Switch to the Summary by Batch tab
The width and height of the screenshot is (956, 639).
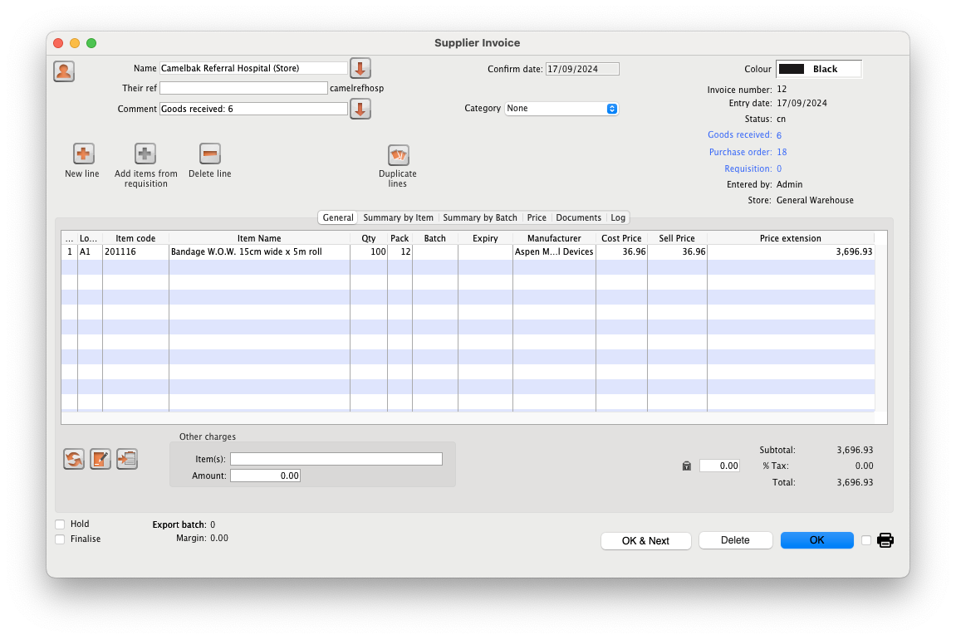pyautogui.click(x=479, y=217)
